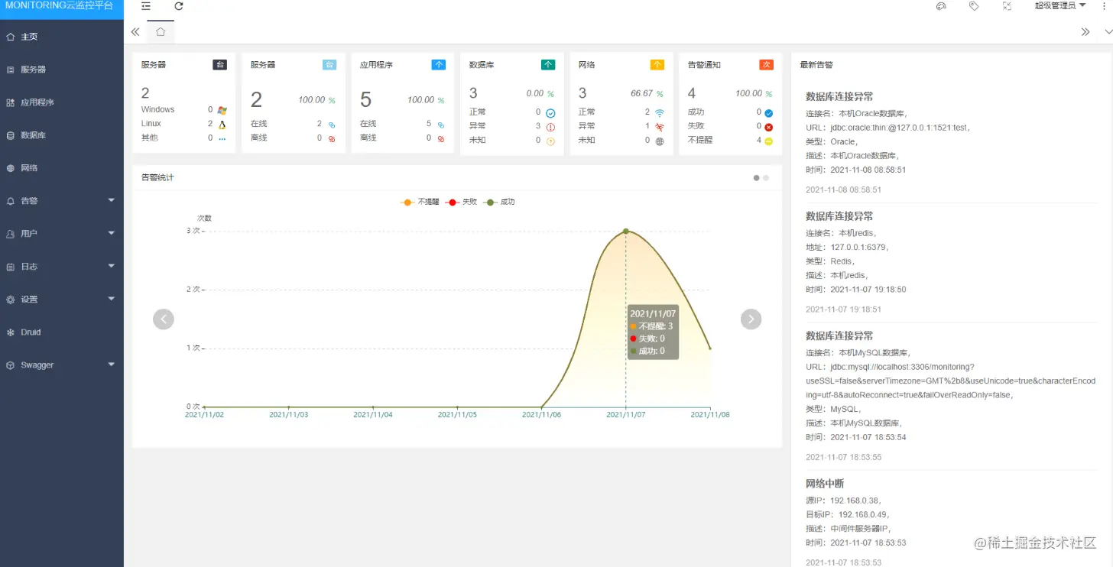Viewport: 1113px width, 567px height.
Task: Click the orange 次 badge on 告警通知 card
Action: click(767, 65)
